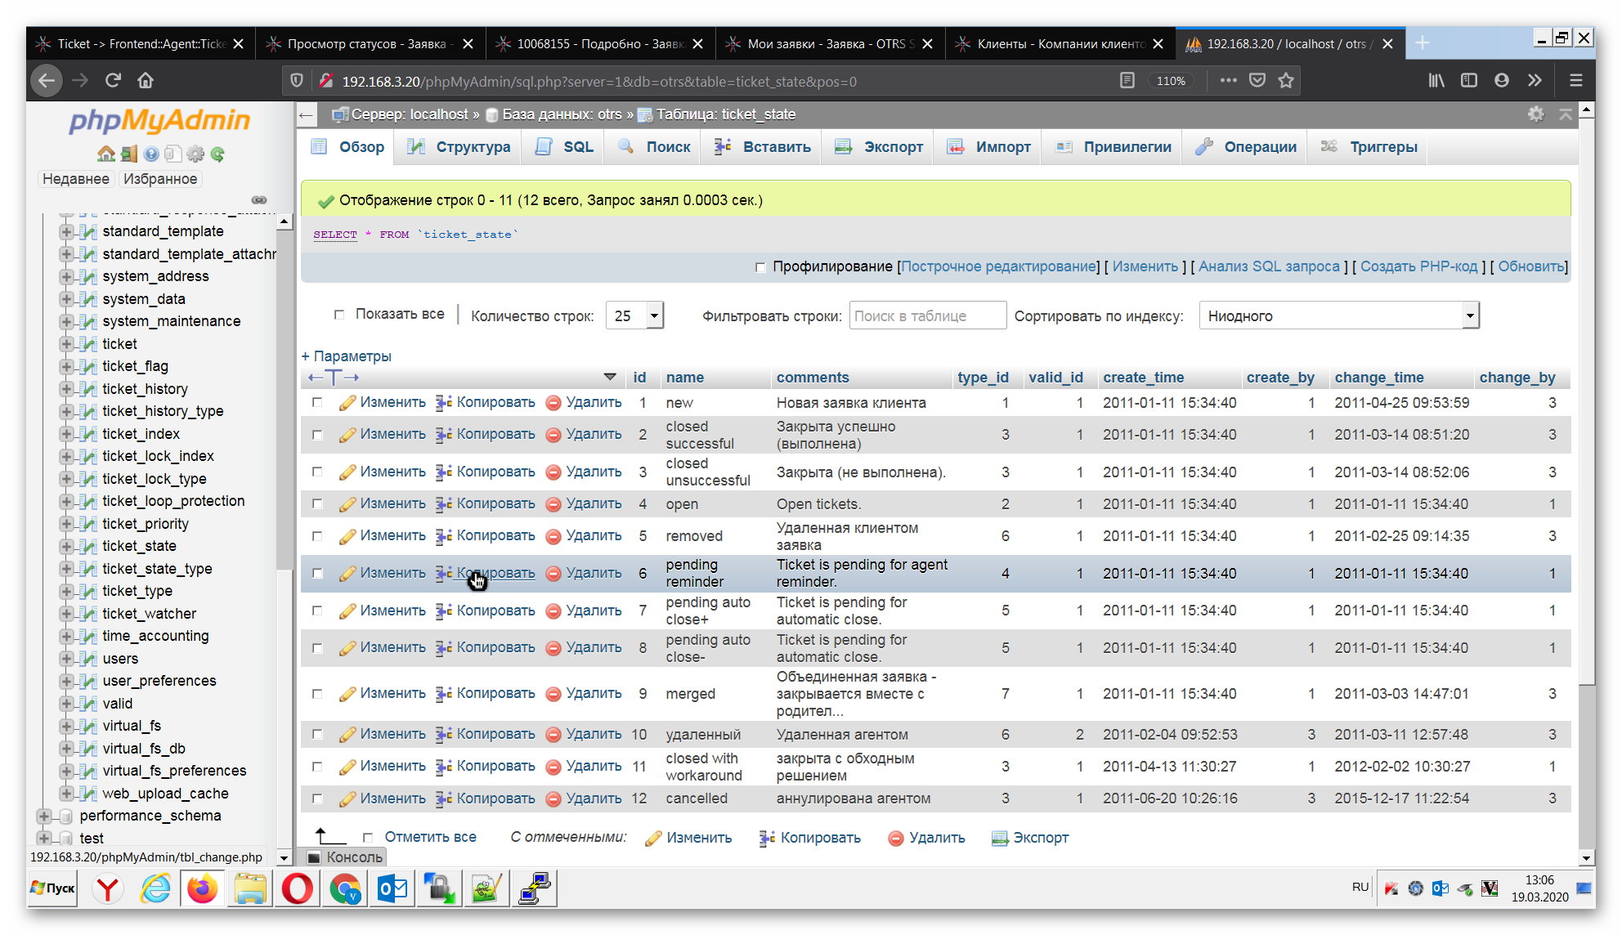
Task: Click the phpMyAdmin home icon
Action: click(x=105, y=154)
